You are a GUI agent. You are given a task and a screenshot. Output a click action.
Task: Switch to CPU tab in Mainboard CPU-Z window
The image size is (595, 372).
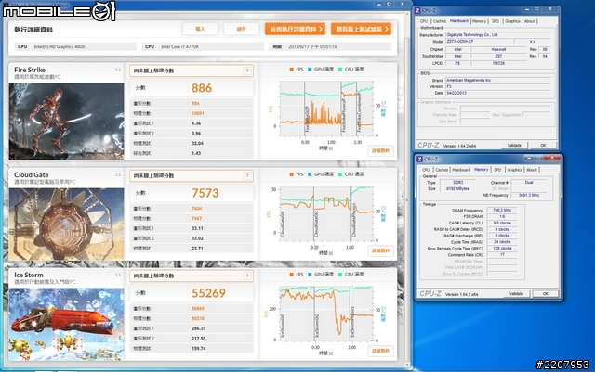tap(424, 21)
